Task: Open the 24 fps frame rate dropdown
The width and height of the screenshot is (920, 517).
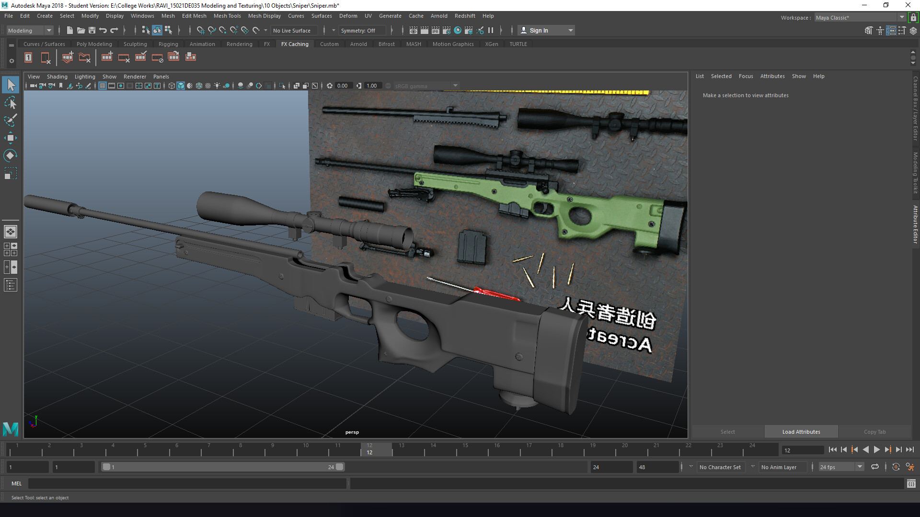Action: click(x=841, y=467)
